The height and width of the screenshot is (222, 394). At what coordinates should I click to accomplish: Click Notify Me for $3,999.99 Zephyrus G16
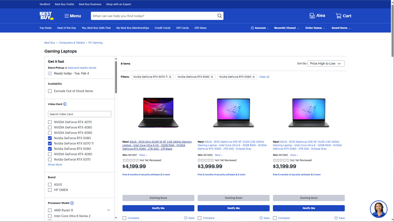233,208
